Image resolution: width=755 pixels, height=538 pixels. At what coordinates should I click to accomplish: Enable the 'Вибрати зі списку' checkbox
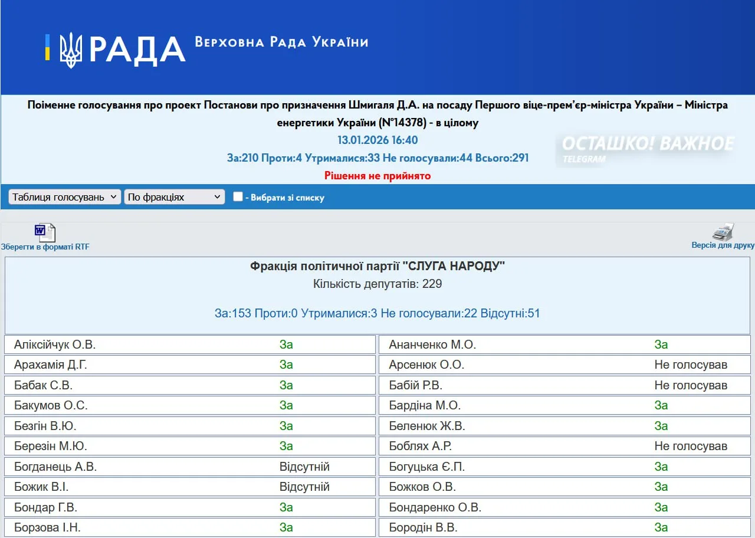[238, 197]
